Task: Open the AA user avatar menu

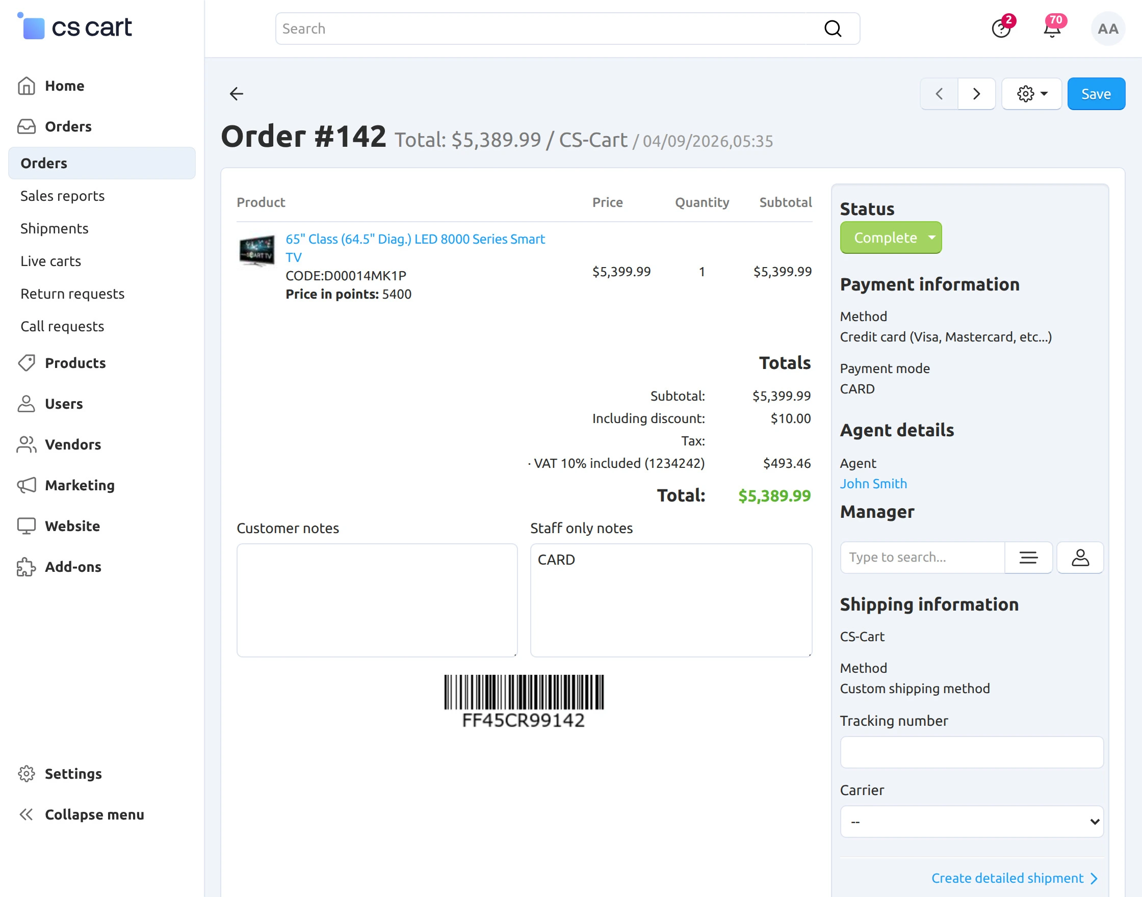Action: [x=1108, y=29]
